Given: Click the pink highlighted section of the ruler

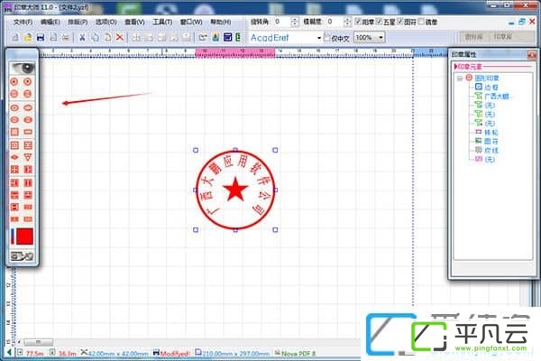Looking at the screenshot, I should point(235,52).
